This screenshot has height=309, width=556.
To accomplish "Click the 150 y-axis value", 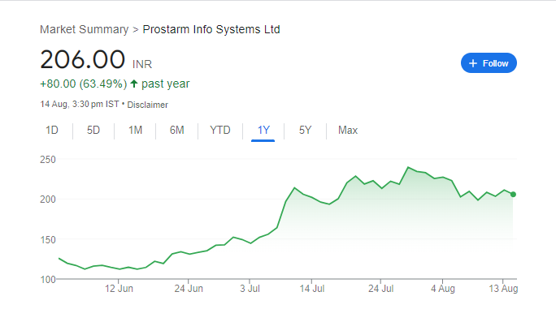I will 48,240.
